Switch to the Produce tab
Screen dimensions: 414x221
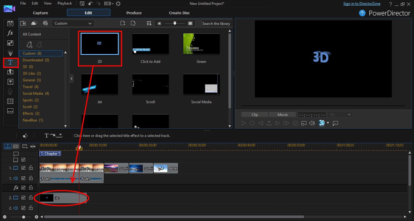coord(134,13)
